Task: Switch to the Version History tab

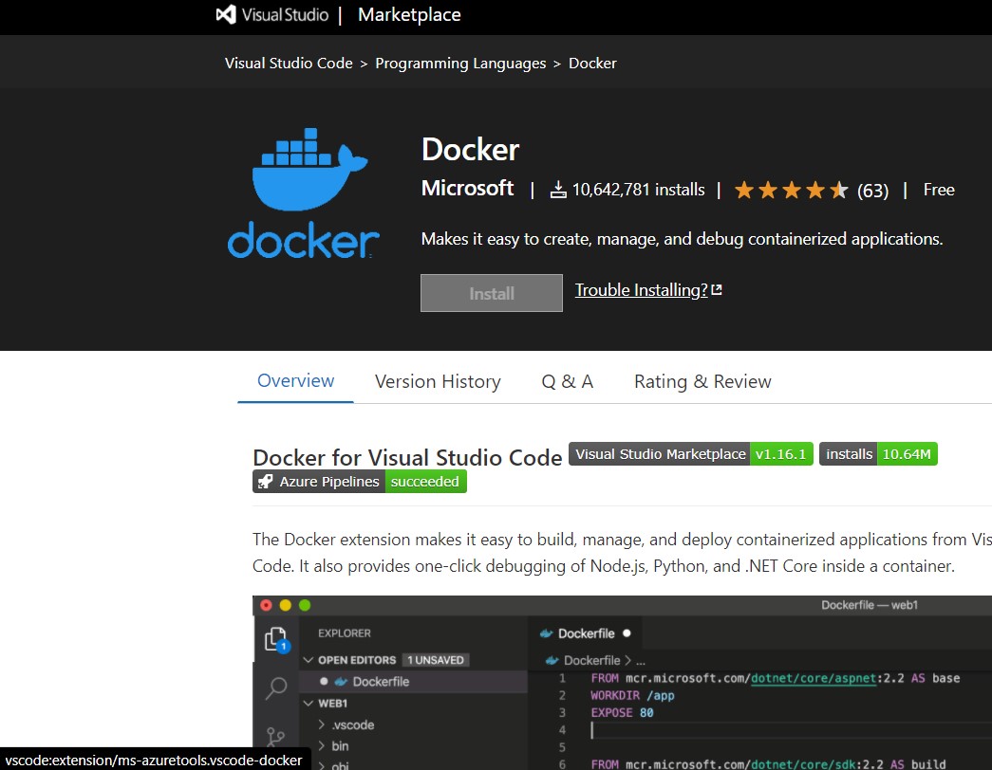Action: pos(438,381)
